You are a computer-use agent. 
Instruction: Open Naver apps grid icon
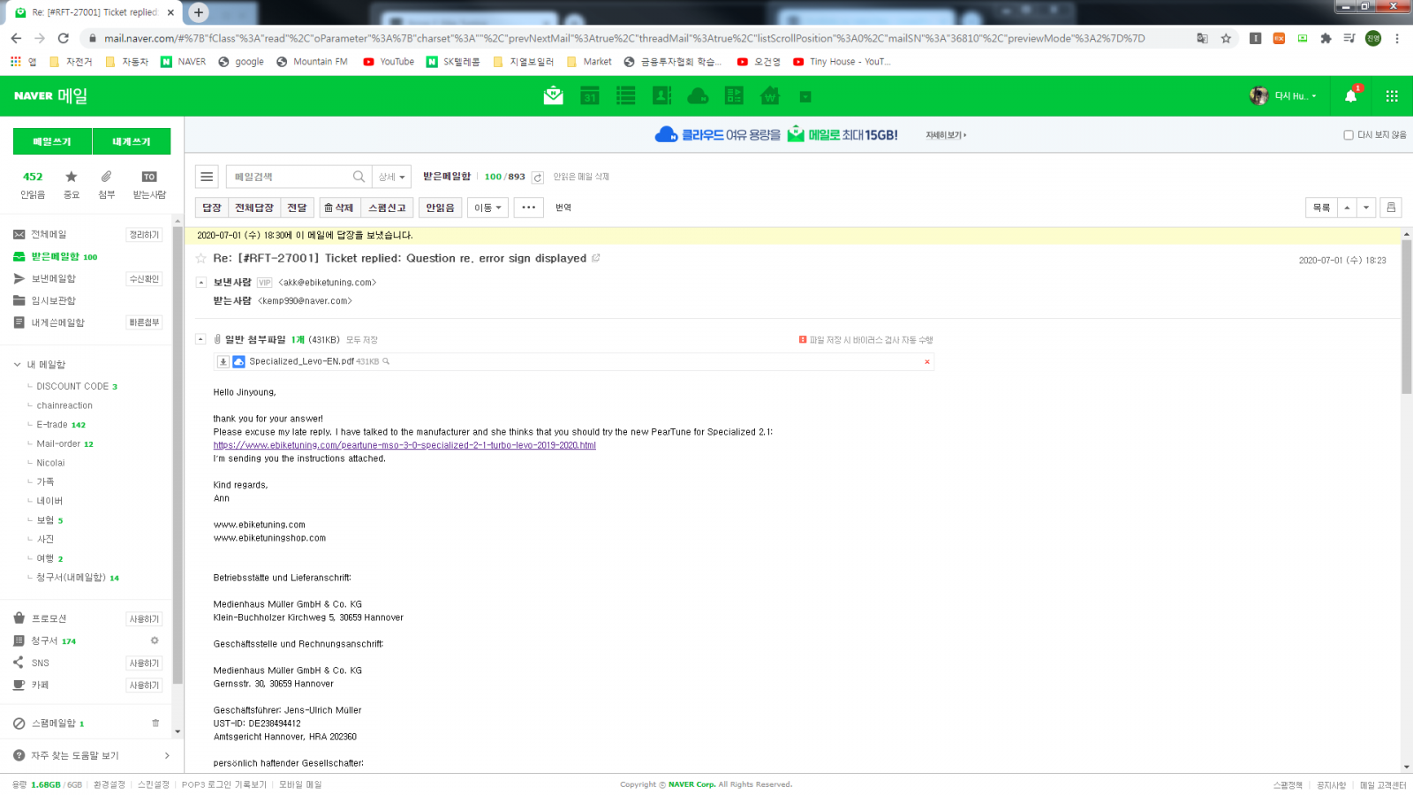tap(1392, 96)
